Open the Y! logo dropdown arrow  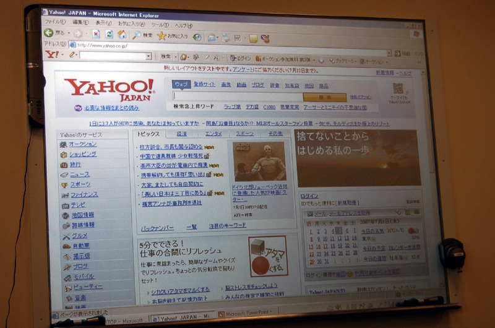(62, 54)
